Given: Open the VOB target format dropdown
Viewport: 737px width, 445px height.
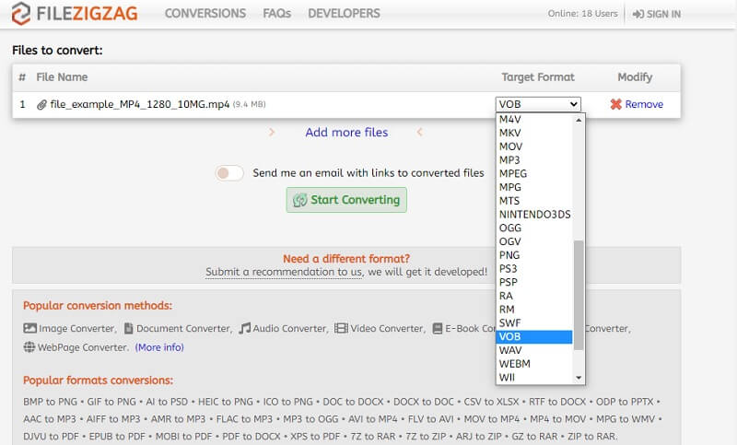Looking at the screenshot, I should (538, 104).
